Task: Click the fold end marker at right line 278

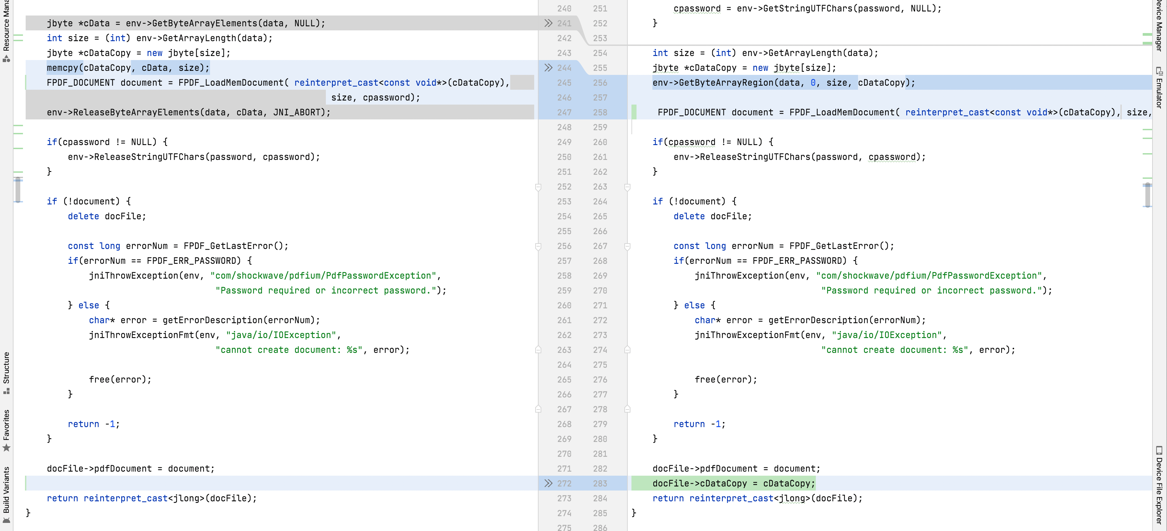Action: pos(627,409)
